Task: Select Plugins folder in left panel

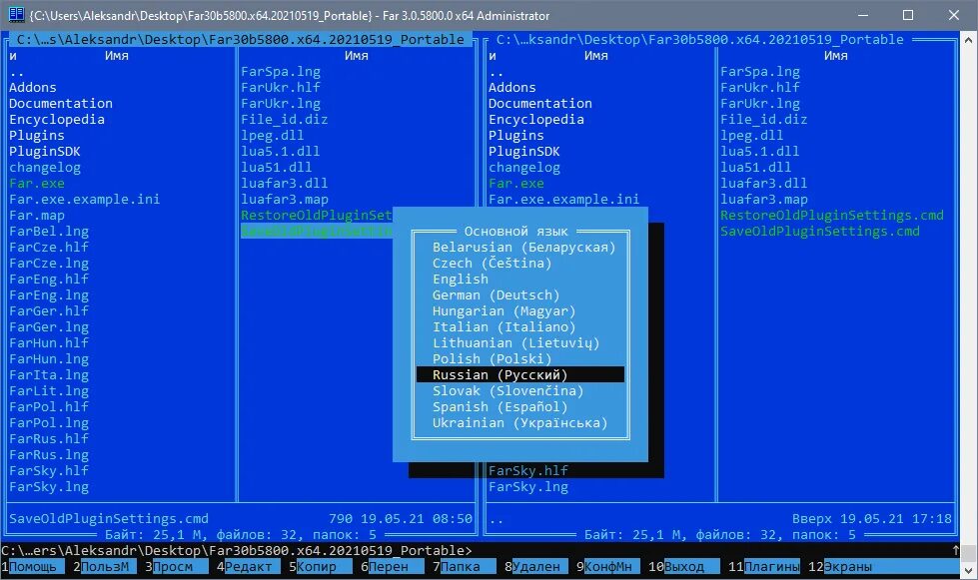Action: 36,136
